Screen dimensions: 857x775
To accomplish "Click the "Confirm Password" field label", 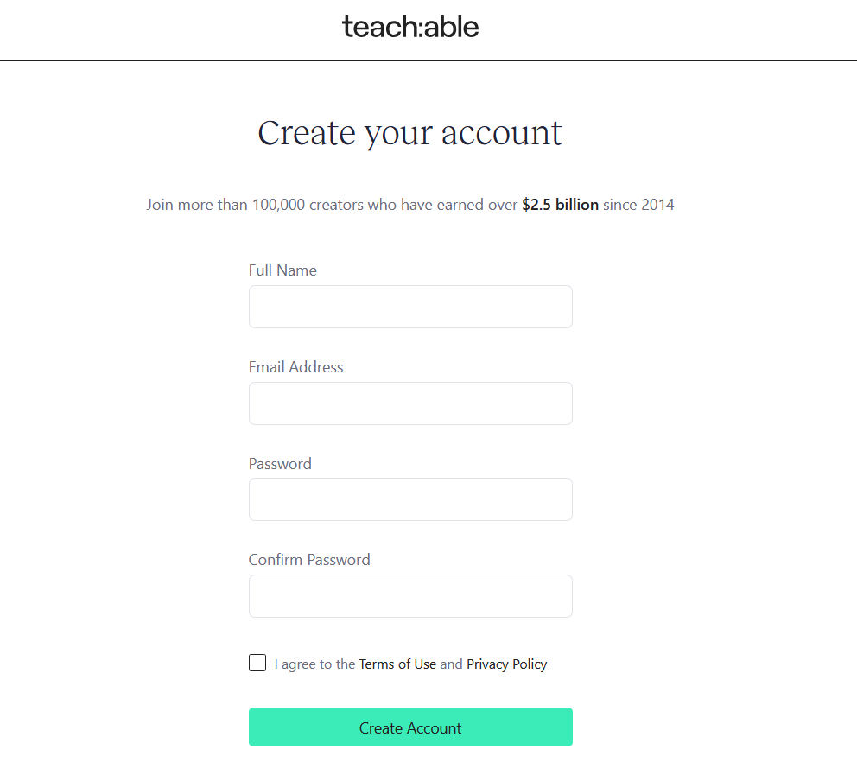I will click(309, 560).
